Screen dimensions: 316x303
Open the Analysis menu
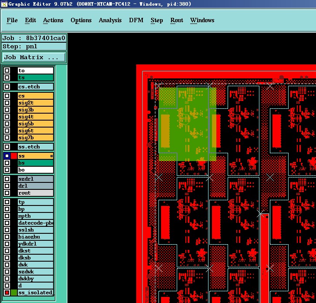pos(110,20)
